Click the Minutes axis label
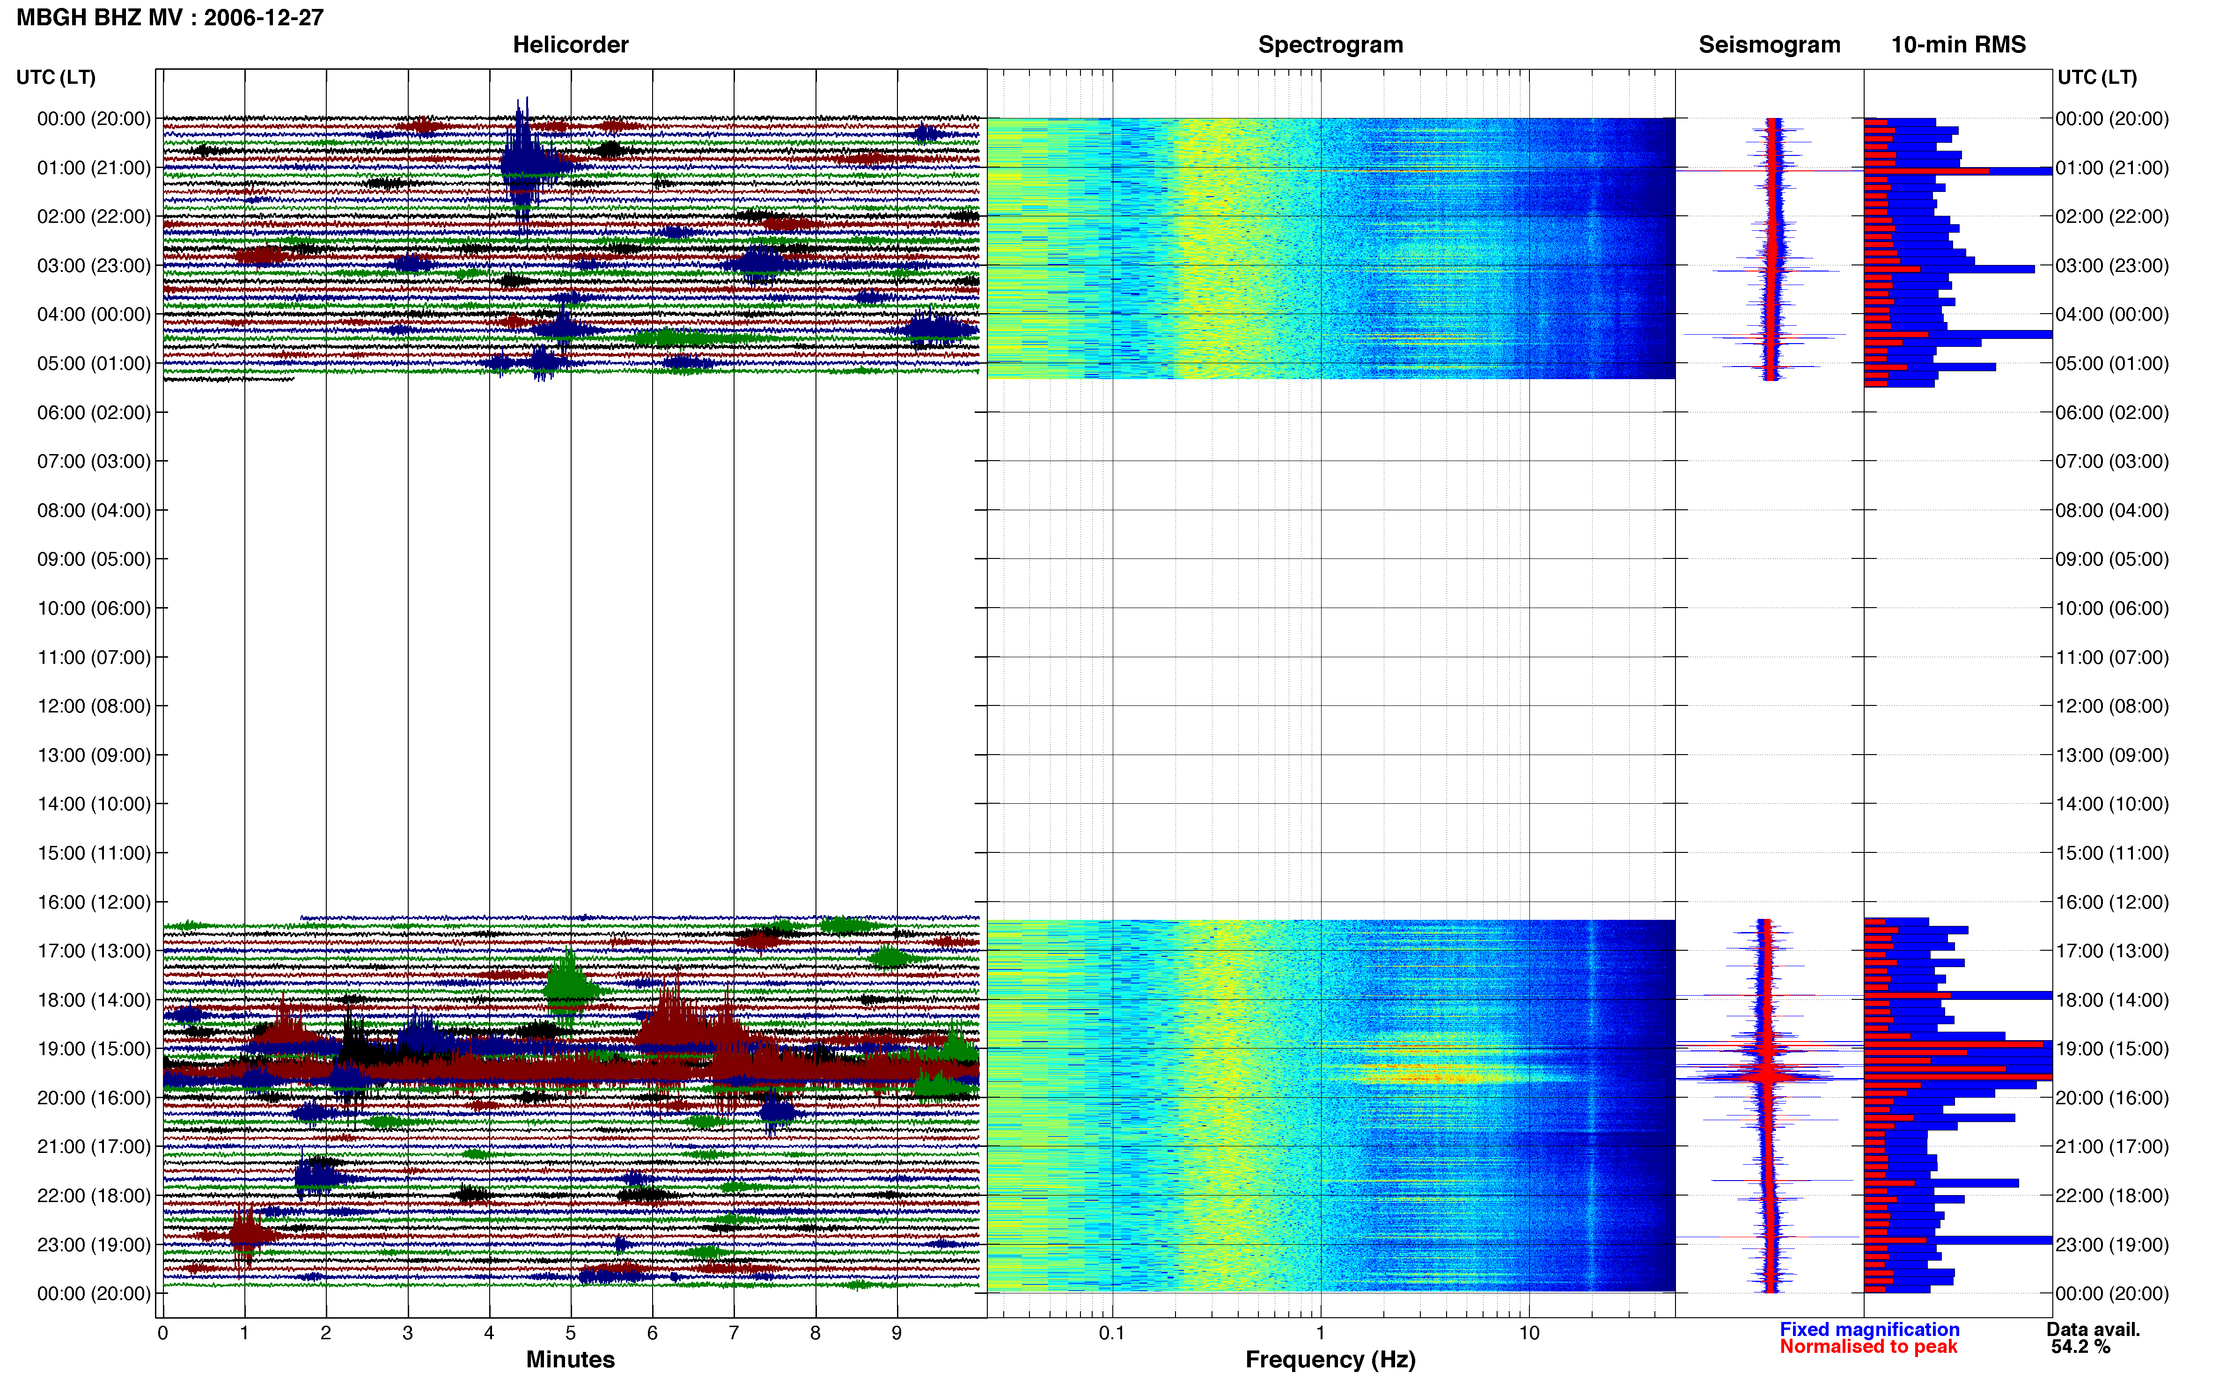The width and height of the screenshot is (2219, 1387). [x=570, y=1359]
